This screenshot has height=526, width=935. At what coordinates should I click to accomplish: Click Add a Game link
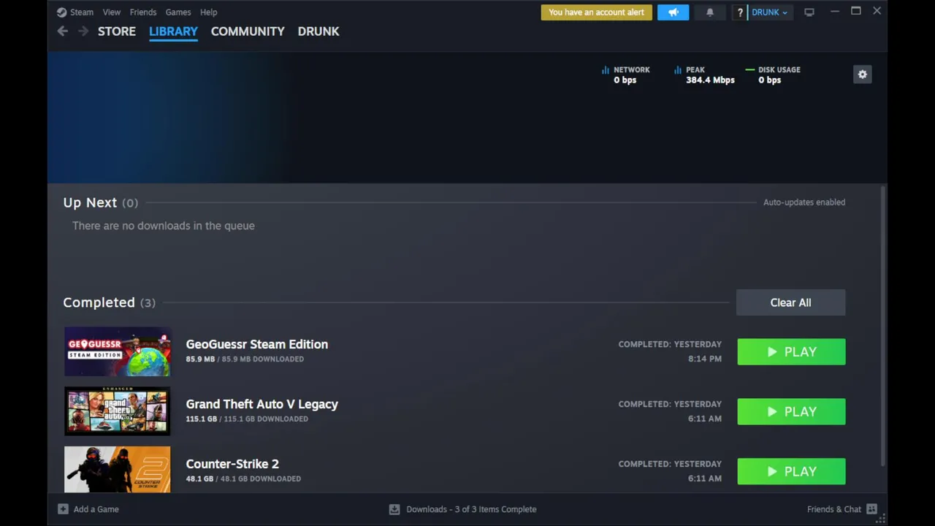(x=96, y=509)
